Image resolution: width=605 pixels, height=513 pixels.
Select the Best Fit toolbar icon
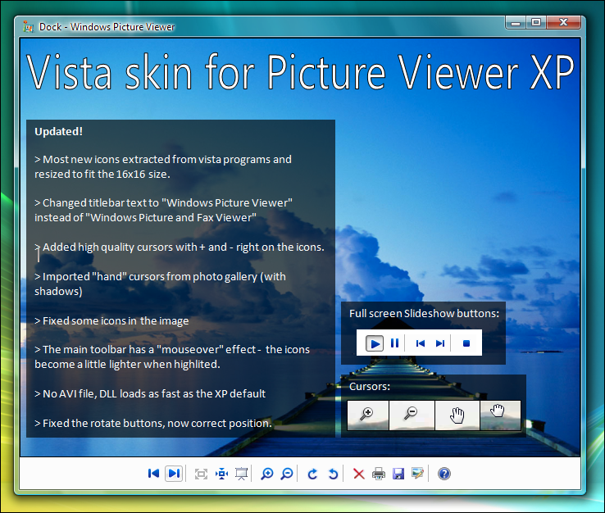[201, 474]
